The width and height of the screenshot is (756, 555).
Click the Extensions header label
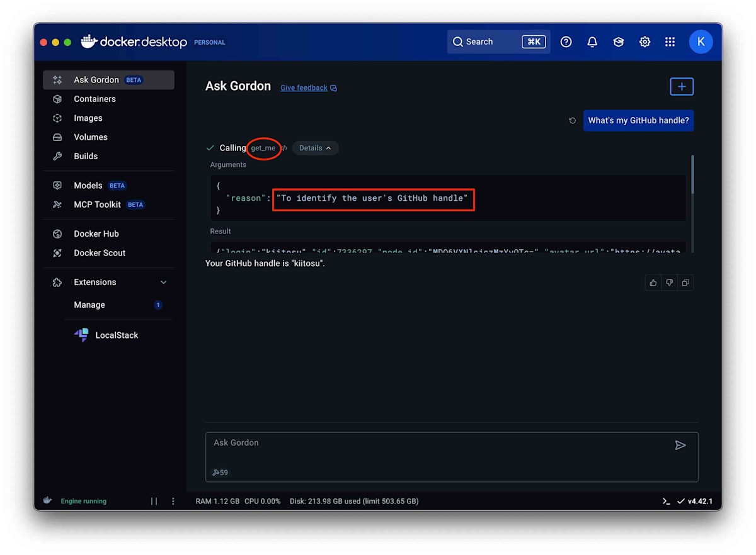point(95,282)
